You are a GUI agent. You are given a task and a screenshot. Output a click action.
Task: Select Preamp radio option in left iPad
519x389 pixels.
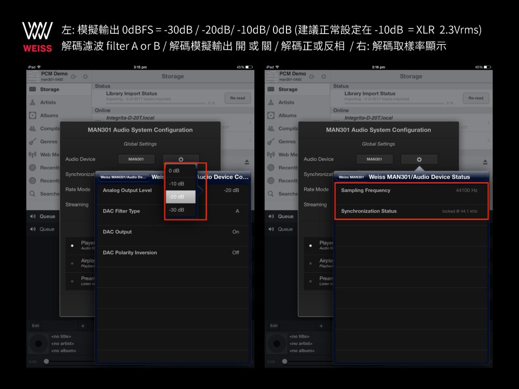pos(72,281)
